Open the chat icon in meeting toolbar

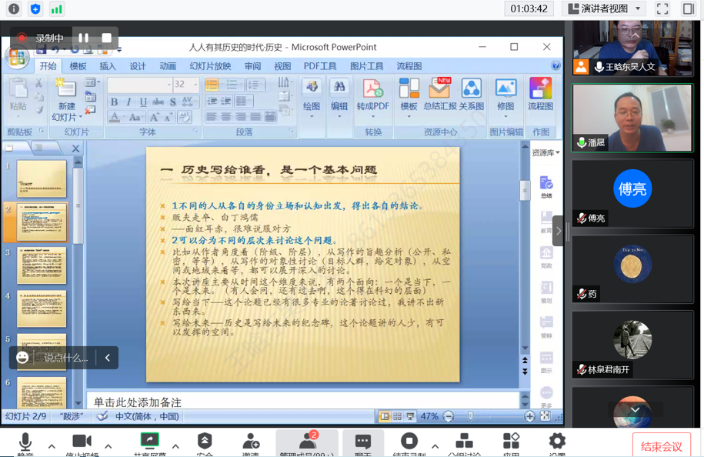(363, 442)
